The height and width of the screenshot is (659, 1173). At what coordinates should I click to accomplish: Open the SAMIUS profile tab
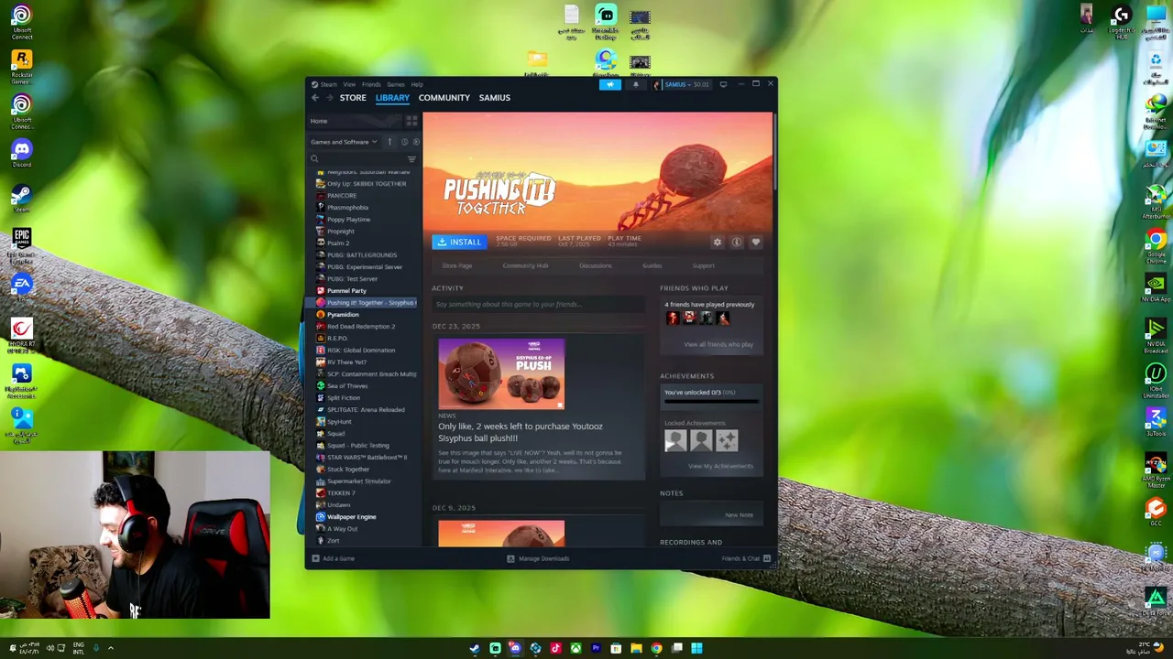click(495, 98)
